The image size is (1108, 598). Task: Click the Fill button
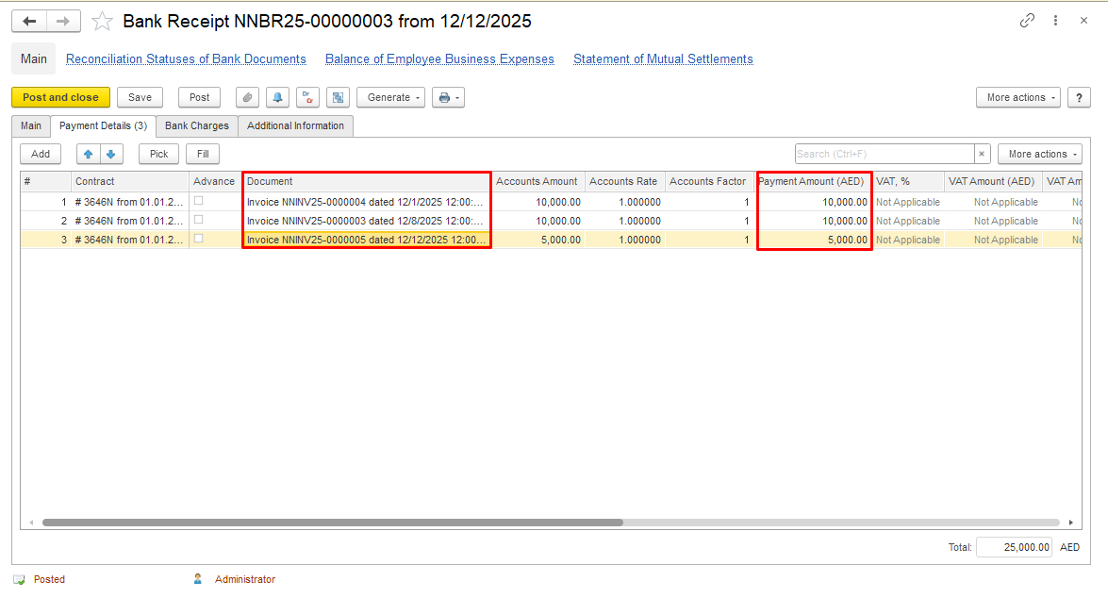[x=203, y=154]
